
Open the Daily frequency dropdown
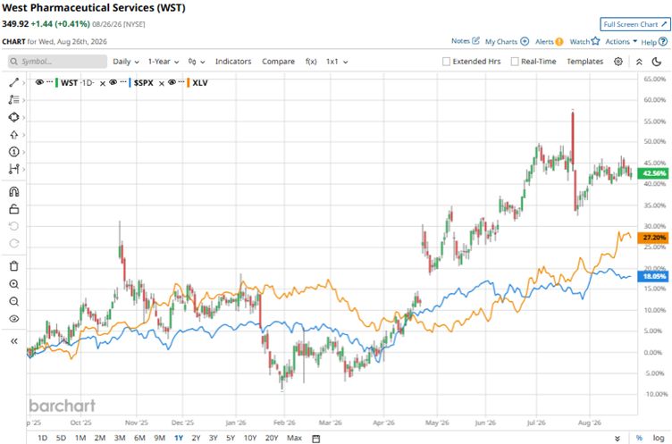tap(126, 62)
